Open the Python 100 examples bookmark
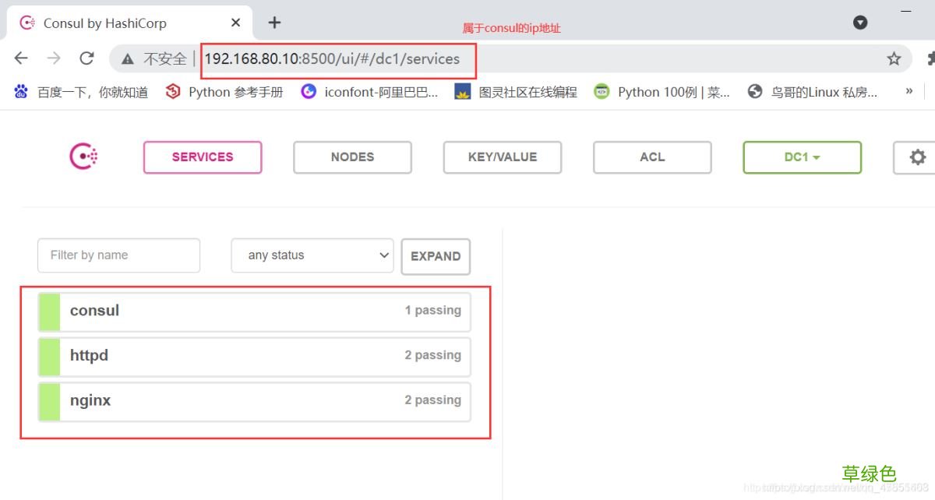The image size is (935, 500). click(662, 92)
